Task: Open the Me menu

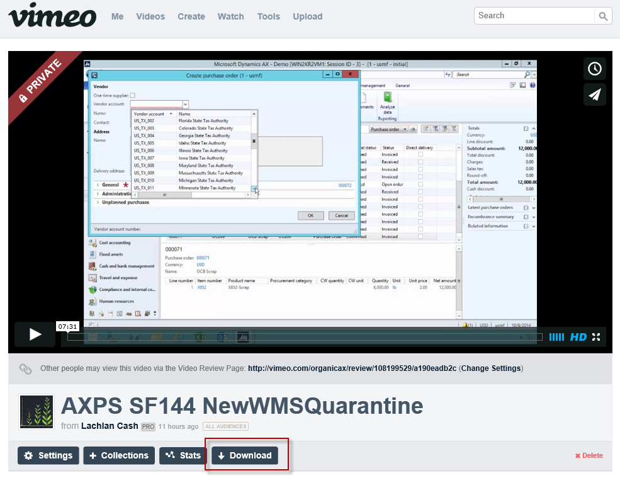Action: point(117,16)
